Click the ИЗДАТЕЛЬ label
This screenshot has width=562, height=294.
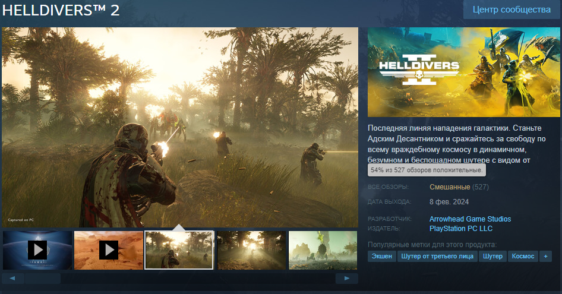(384, 229)
